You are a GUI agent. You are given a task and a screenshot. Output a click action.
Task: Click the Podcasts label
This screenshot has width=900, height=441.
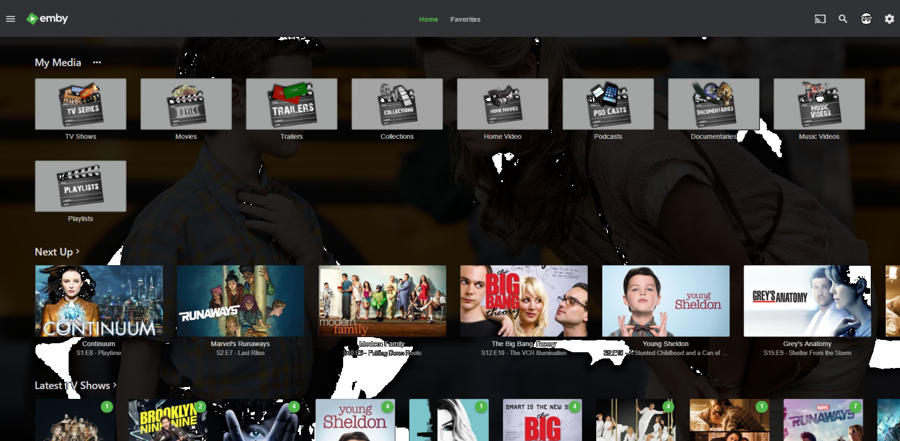pos(608,137)
